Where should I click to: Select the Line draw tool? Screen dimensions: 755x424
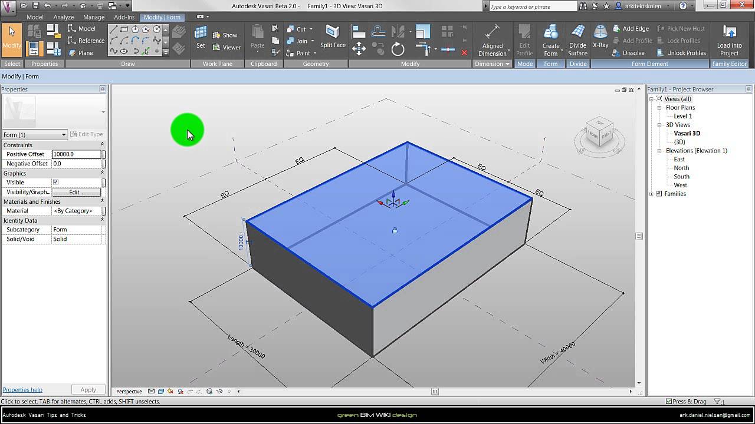click(x=113, y=29)
